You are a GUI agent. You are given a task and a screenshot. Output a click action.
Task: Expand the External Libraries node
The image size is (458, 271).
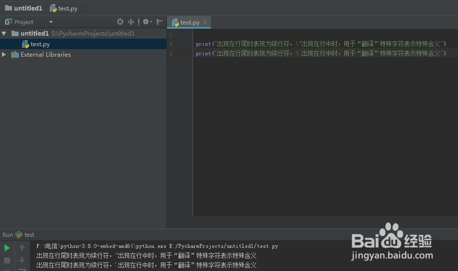click(4, 54)
